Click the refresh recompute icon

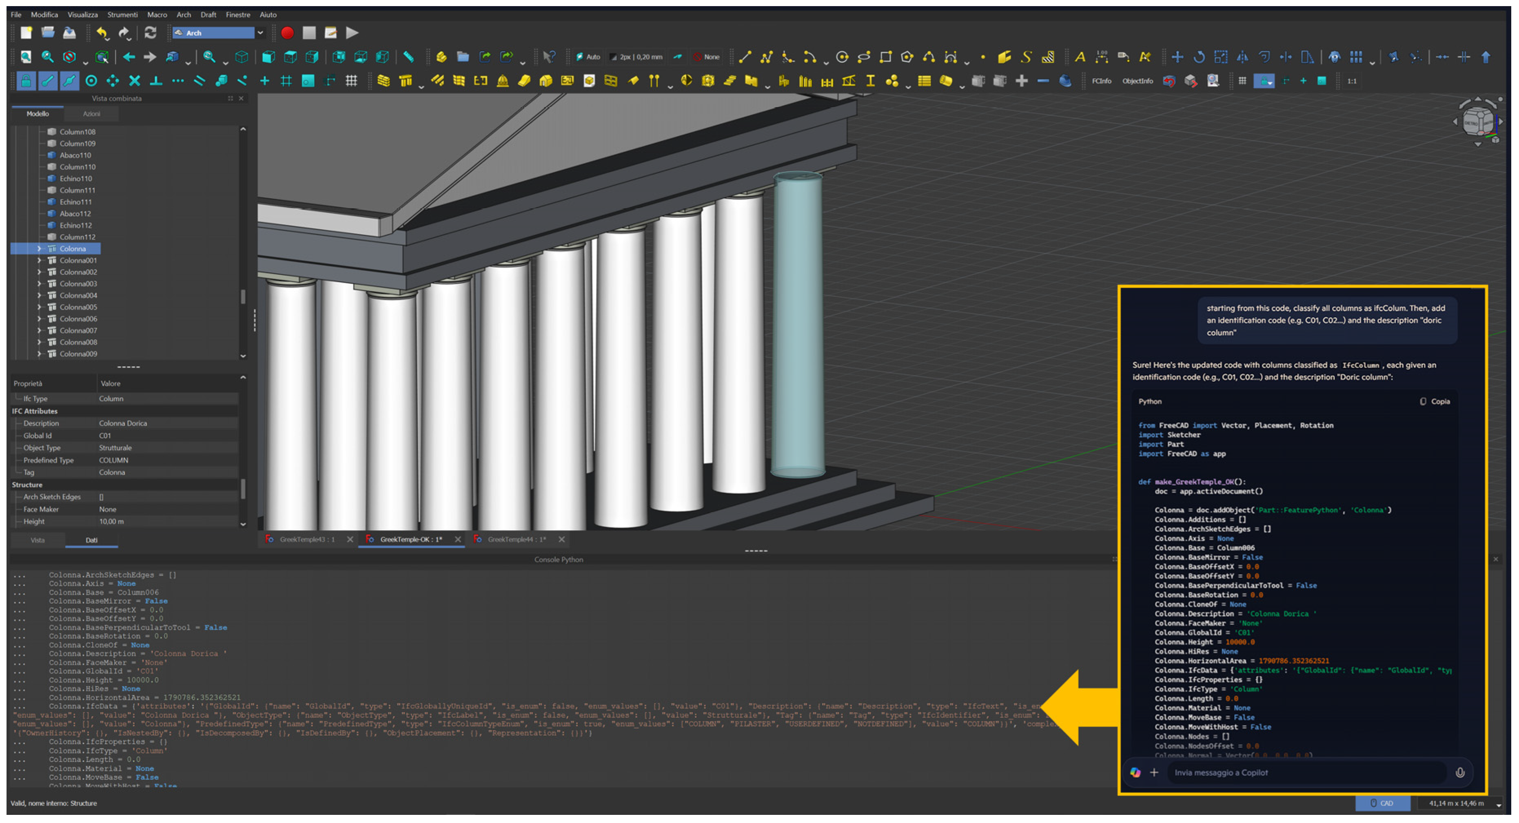151,33
